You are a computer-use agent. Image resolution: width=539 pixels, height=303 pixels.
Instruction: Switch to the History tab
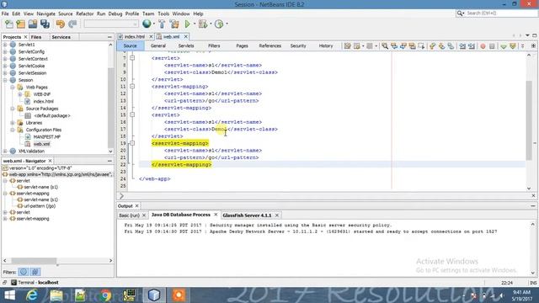pyautogui.click(x=326, y=45)
